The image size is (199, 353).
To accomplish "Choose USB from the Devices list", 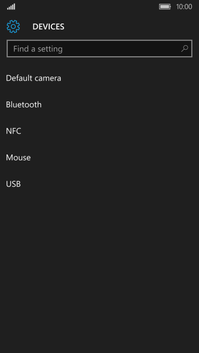I will pyautogui.click(x=99, y=184).
